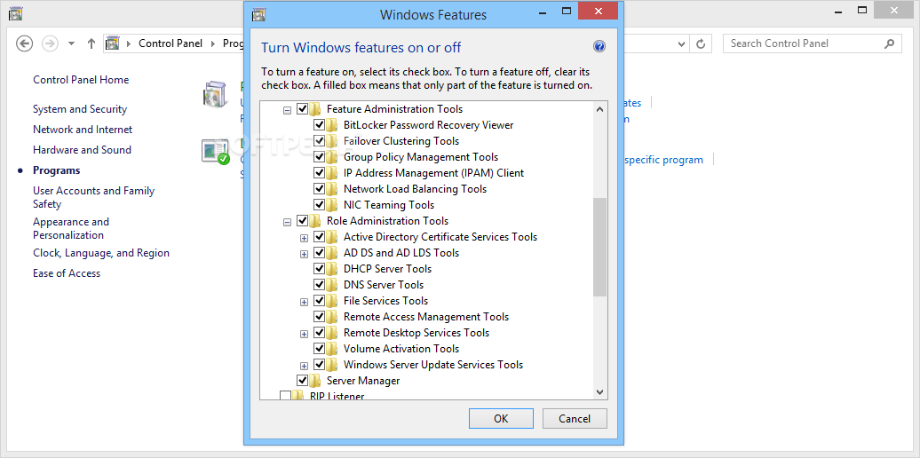The height and width of the screenshot is (458, 920).
Task: Click the Feature Administration Tools folder icon
Action: point(315,109)
